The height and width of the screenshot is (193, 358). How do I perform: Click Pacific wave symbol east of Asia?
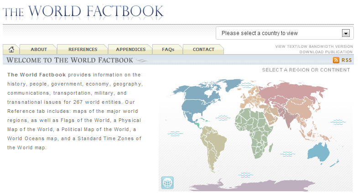(338, 122)
